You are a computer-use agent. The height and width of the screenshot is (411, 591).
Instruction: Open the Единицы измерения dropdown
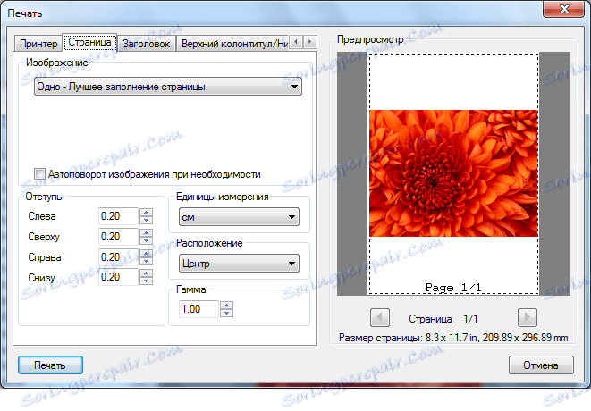[239, 217]
